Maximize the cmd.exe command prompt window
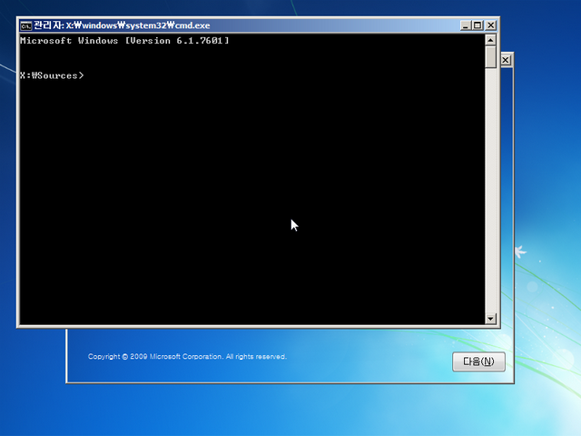Viewport: 581px width, 436px height. click(478, 25)
